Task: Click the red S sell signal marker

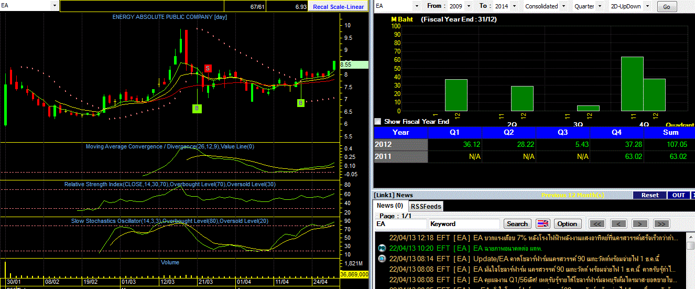Action: pos(208,68)
